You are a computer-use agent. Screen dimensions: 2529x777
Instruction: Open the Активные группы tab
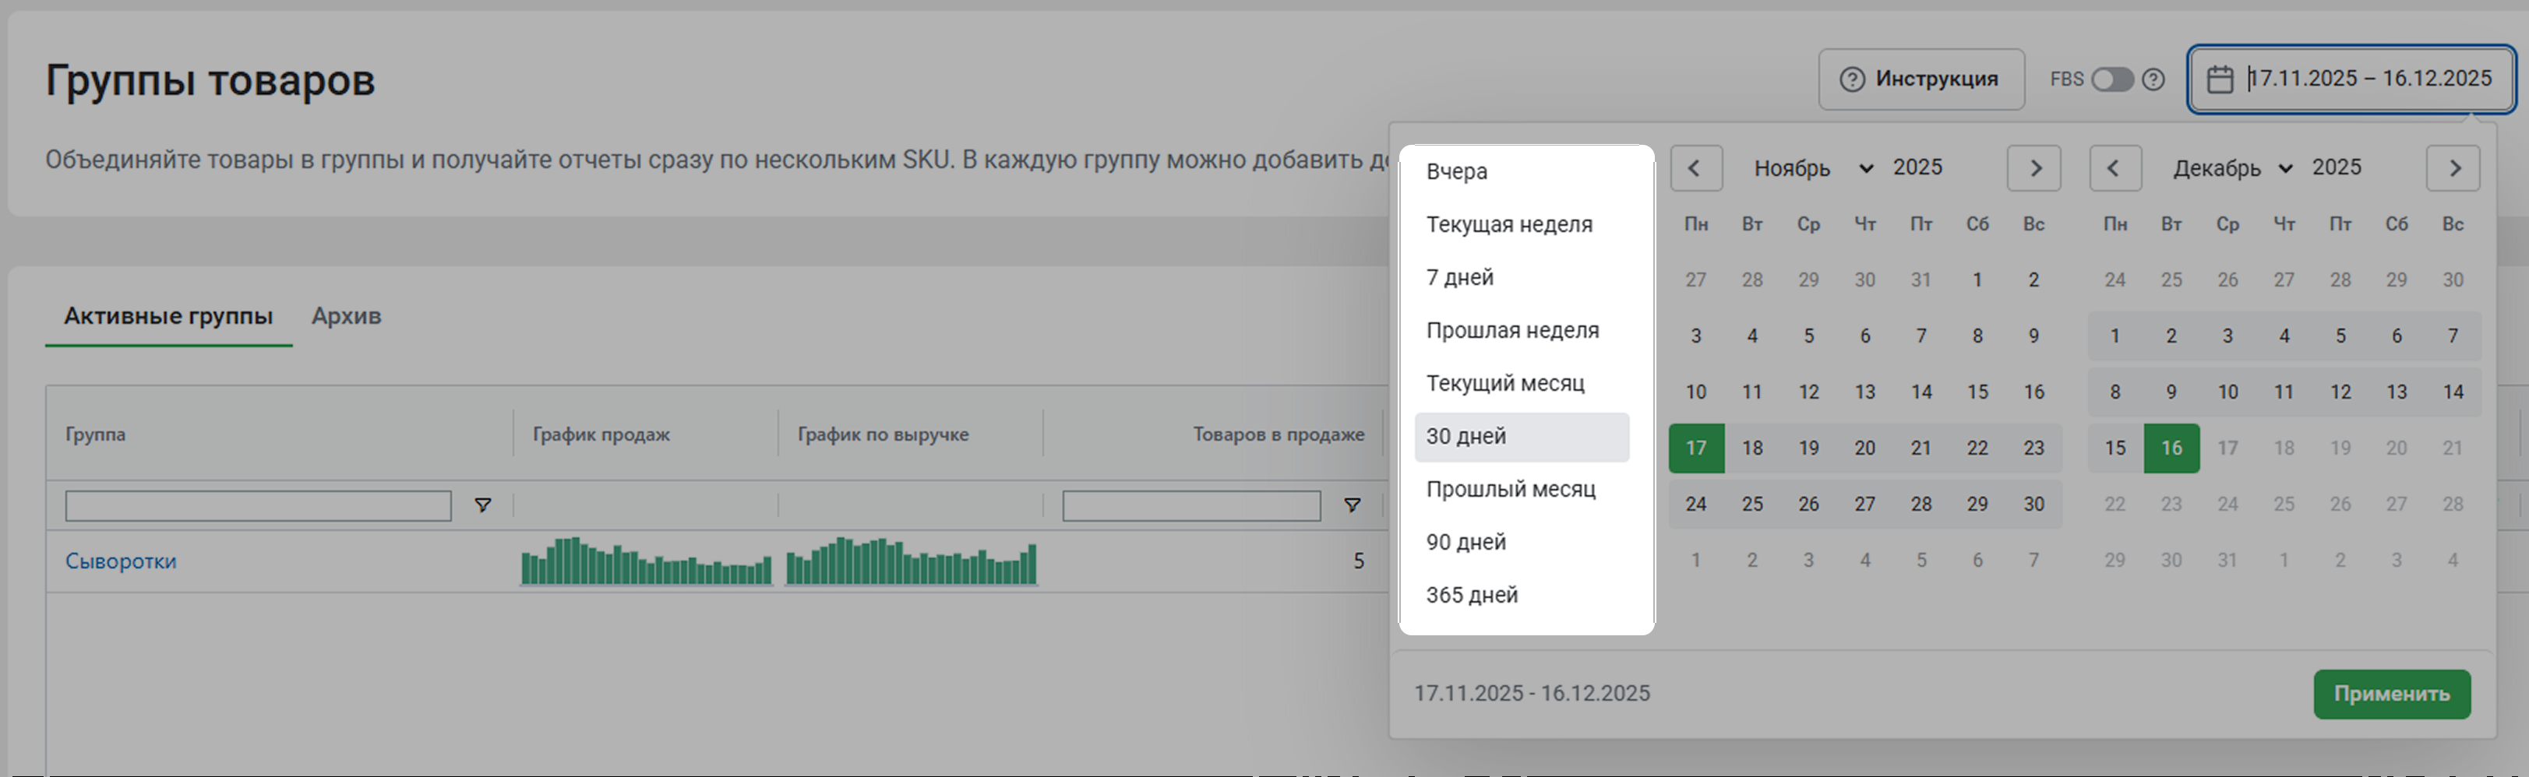coord(168,316)
